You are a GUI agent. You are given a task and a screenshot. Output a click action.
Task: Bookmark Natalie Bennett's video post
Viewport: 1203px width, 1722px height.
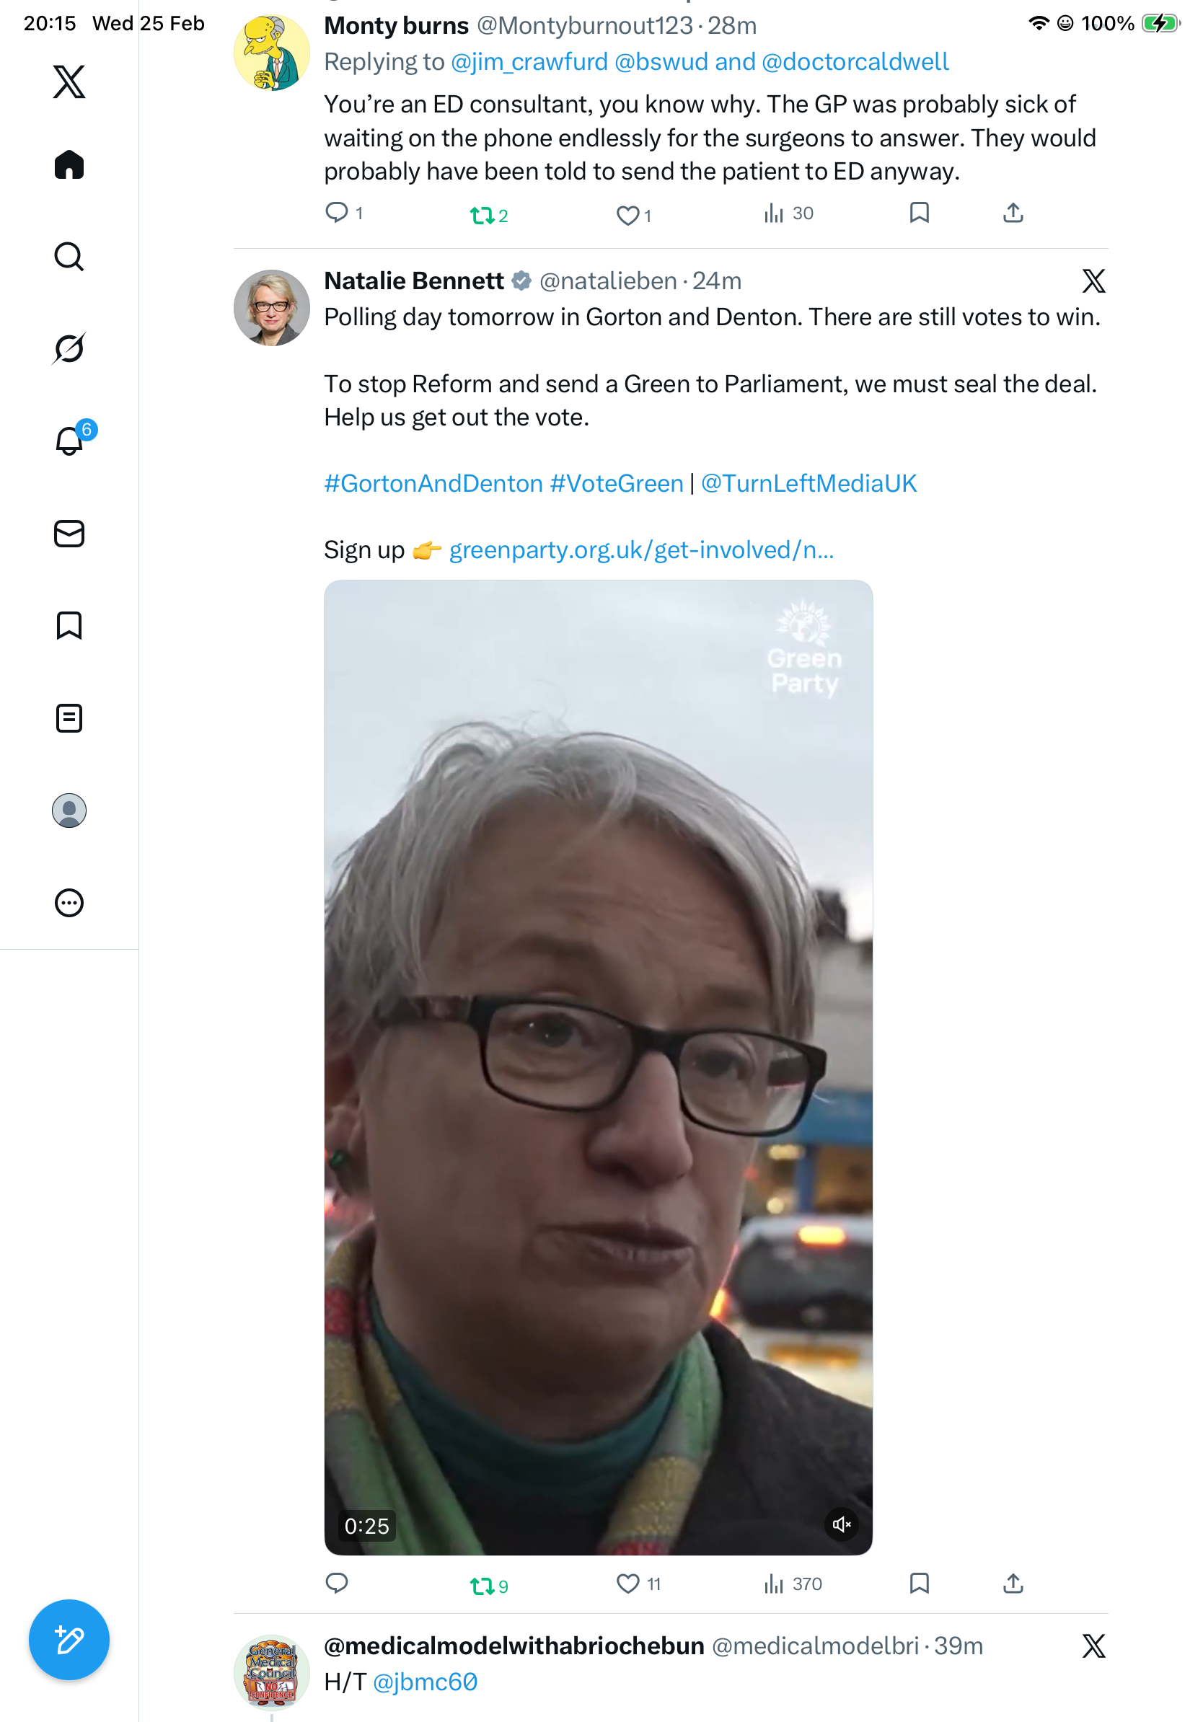click(x=920, y=1584)
